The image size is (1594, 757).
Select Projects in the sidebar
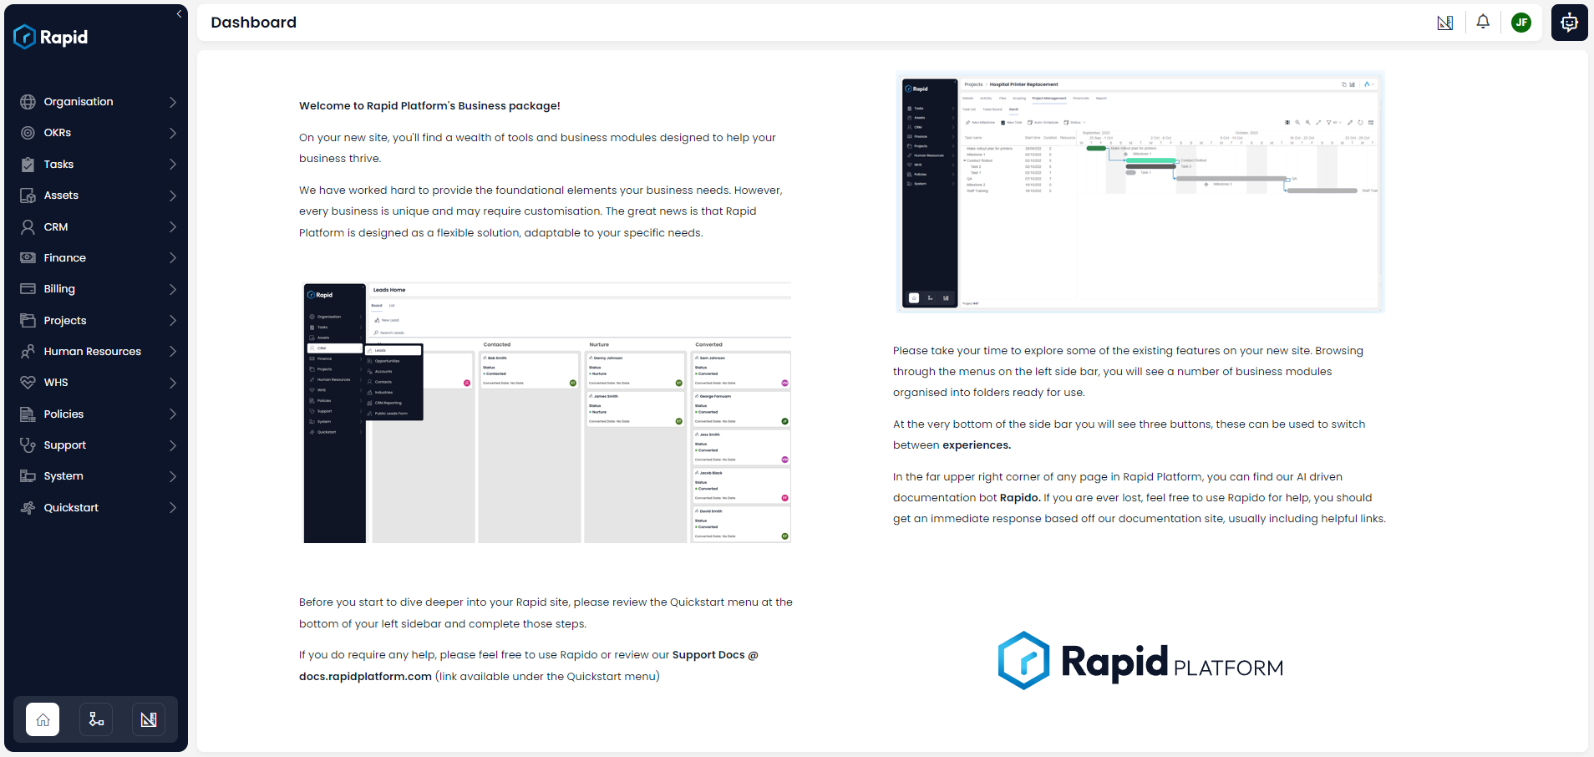click(x=96, y=321)
